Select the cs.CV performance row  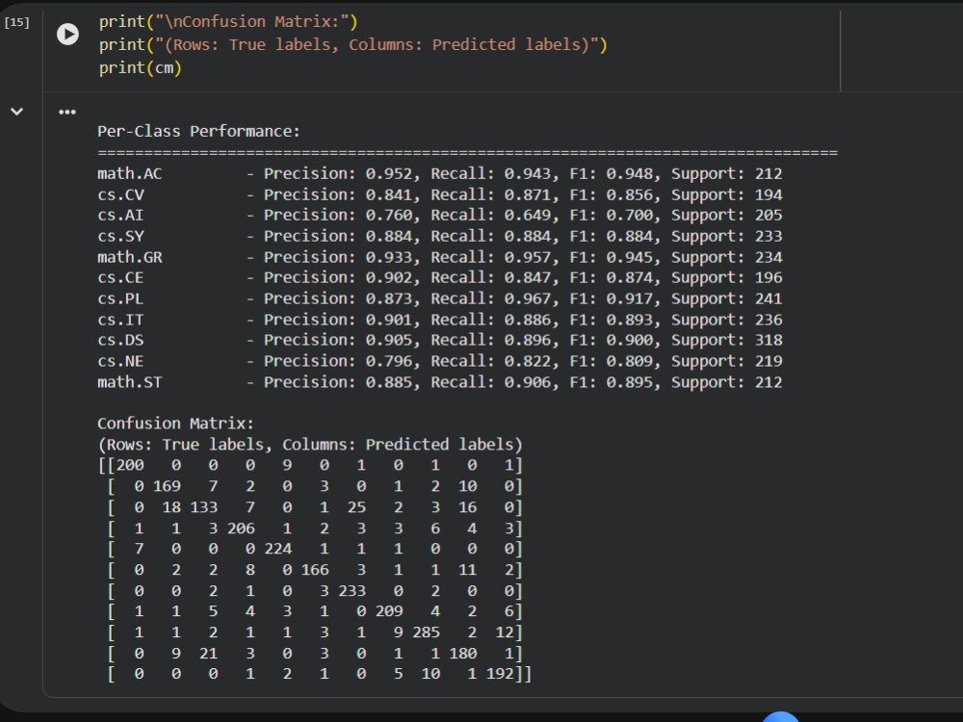[x=440, y=194]
